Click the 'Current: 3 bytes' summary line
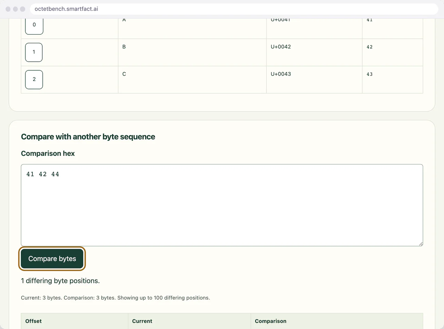This screenshot has width=444, height=329. click(116, 298)
